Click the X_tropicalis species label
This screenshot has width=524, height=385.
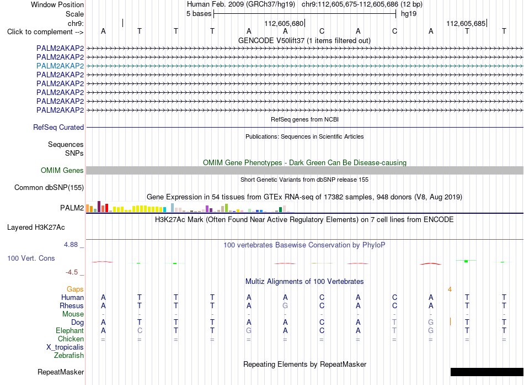point(65,347)
